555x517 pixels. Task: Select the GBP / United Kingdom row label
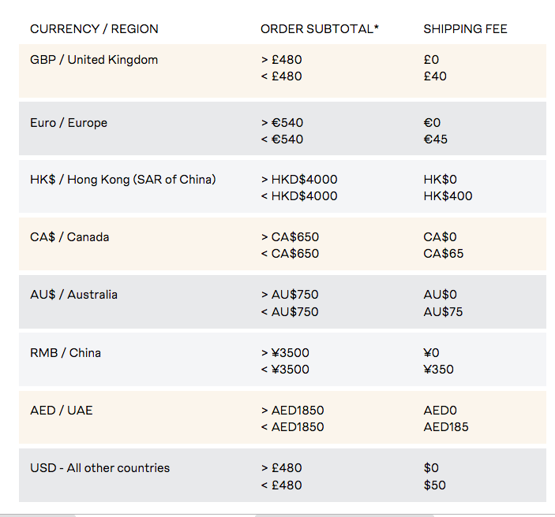pyautogui.click(x=94, y=60)
